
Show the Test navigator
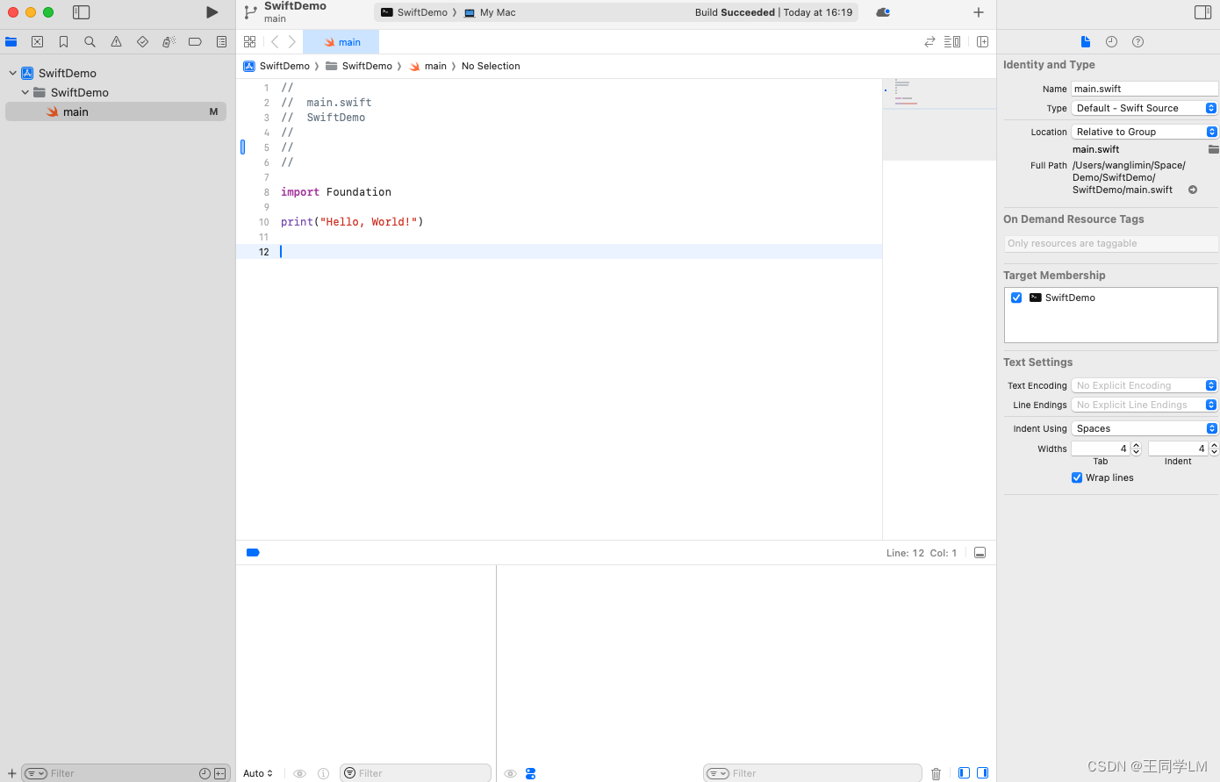point(142,41)
